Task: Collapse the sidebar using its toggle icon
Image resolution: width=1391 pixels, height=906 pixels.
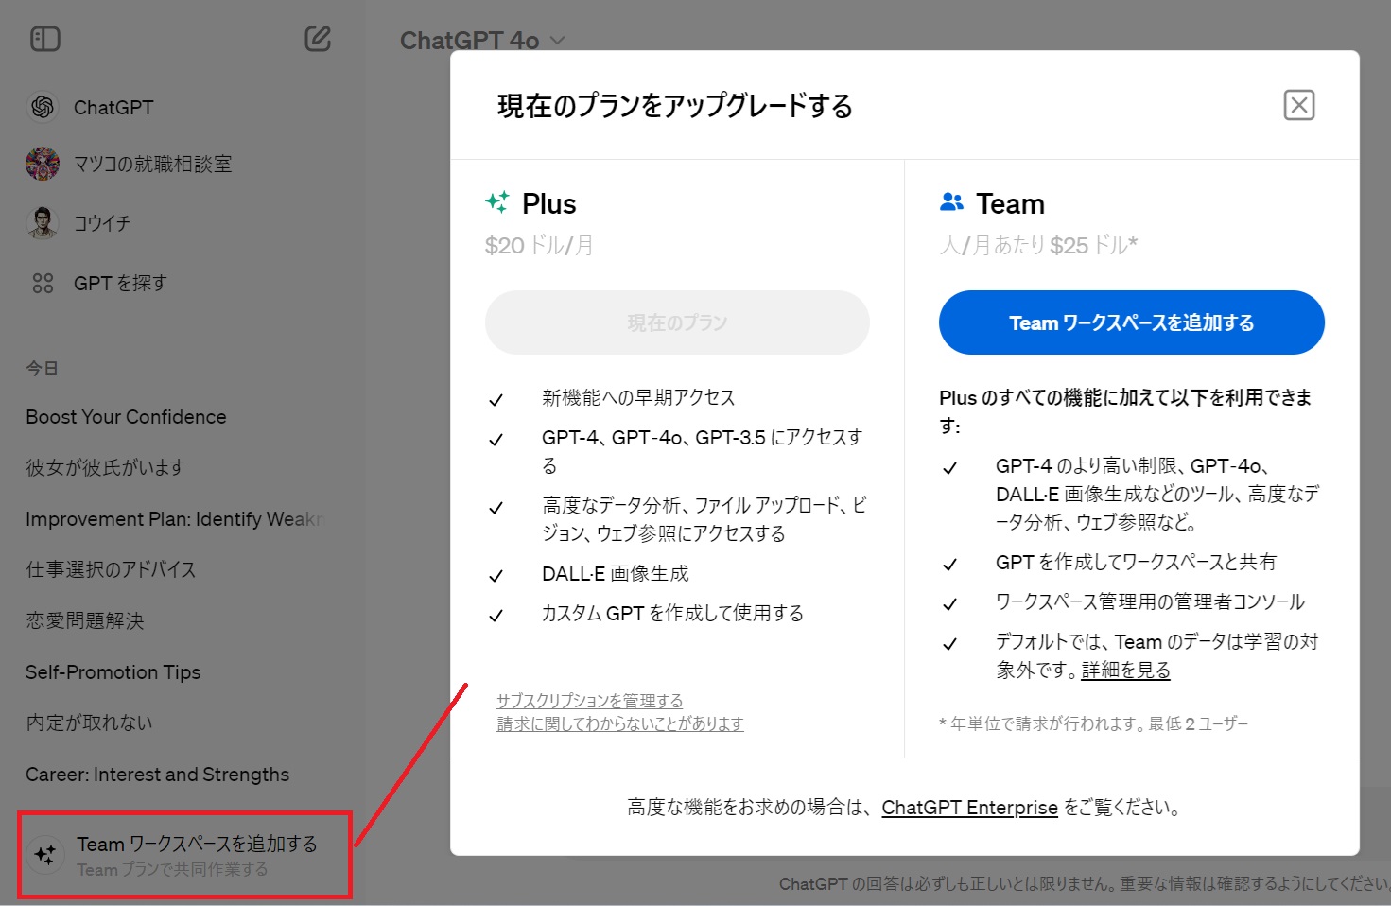Action: pos(44,39)
